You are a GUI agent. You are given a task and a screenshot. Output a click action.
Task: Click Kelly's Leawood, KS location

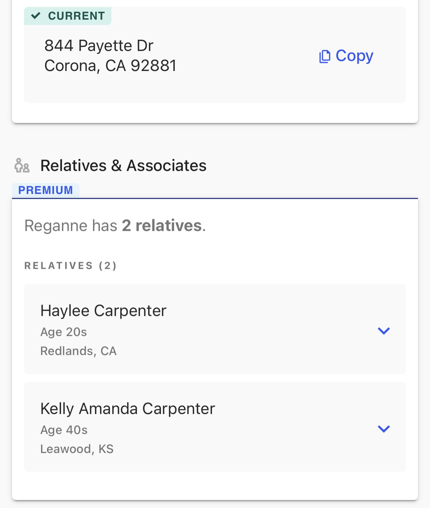(77, 449)
